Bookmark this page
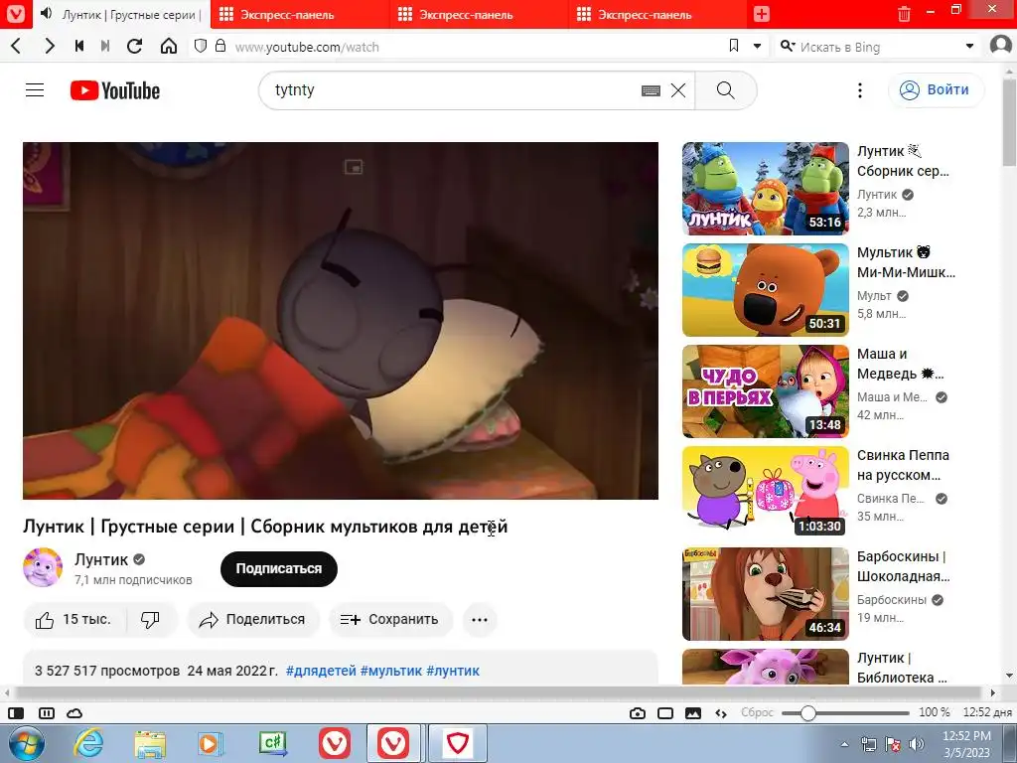 (x=734, y=46)
